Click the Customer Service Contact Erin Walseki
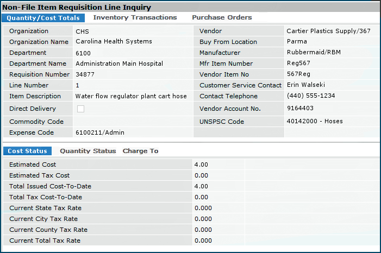This screenshot has height=253, width=381. click(307, 85)
